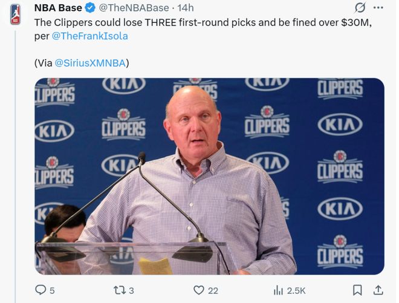Click the reply count of 5
The height and width of the screenshot is (303, 399).
[52, 291]
